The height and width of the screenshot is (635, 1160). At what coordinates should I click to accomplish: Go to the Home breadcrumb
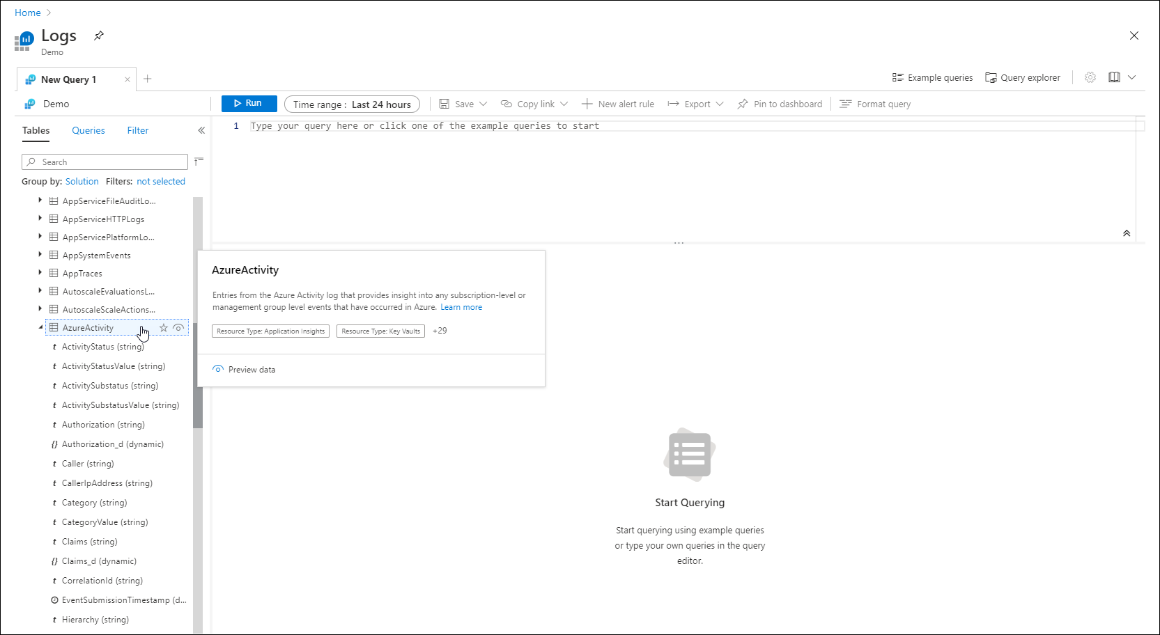[28, 13]
